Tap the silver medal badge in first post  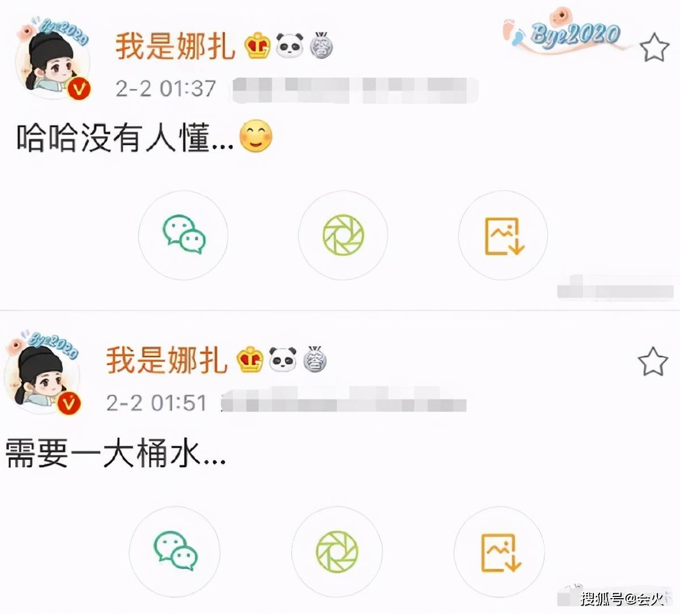[321, 45]
